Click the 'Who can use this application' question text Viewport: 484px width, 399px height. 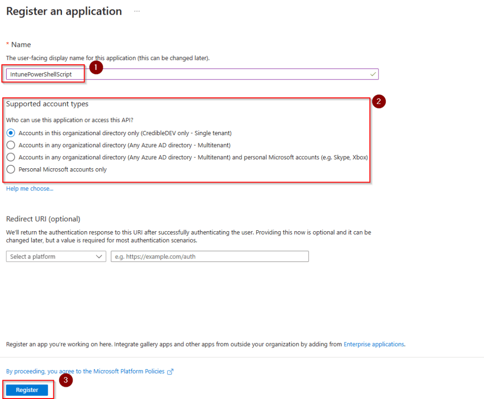coord(70,120)
